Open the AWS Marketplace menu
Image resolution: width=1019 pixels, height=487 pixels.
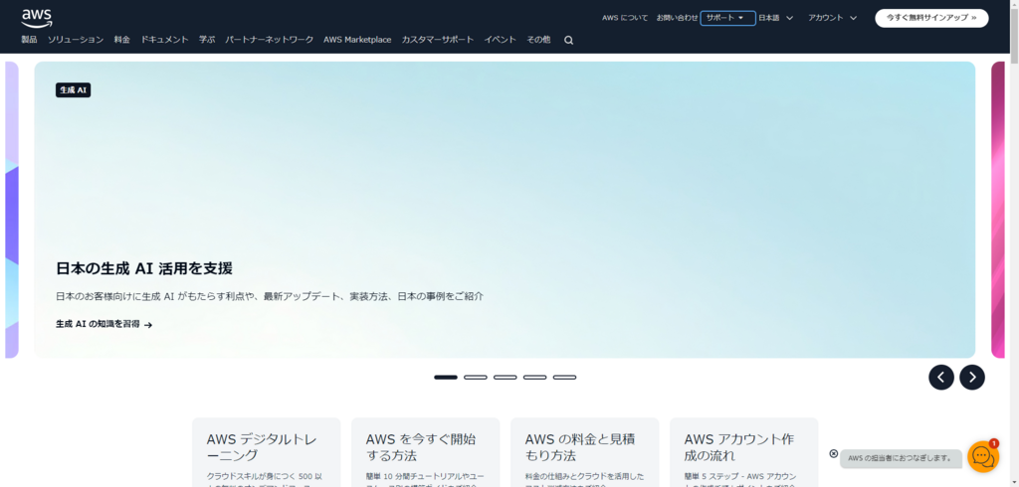point(357,40)
